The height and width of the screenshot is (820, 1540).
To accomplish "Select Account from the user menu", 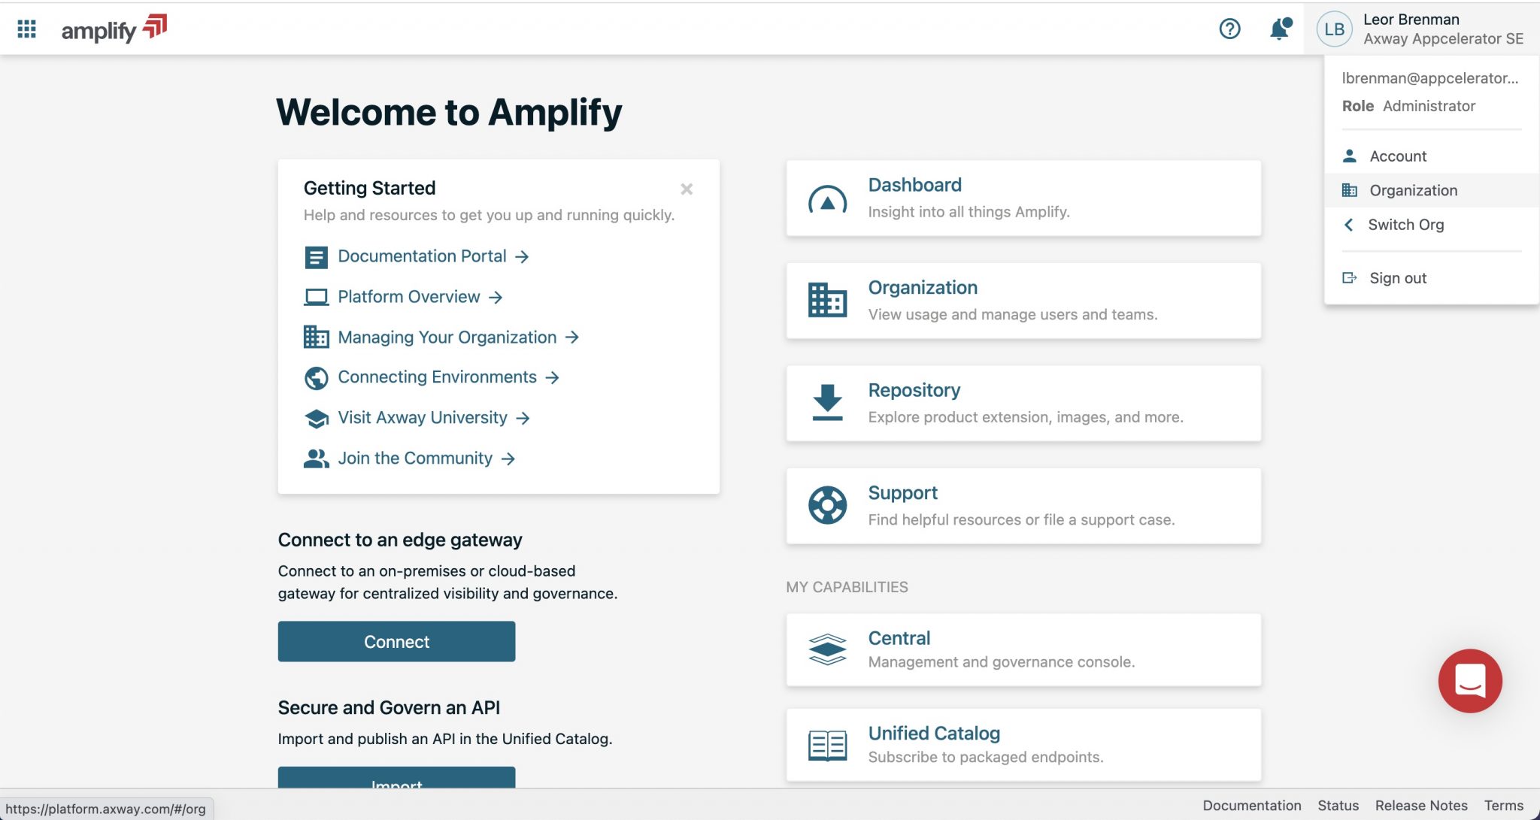I will coord(1397,156).
